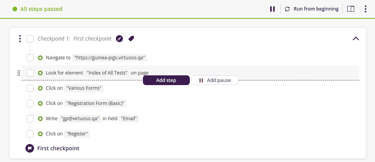Open Checkpoint 1 options menu
The height and width of the screenshot is (162, 375).
(20, 39)
